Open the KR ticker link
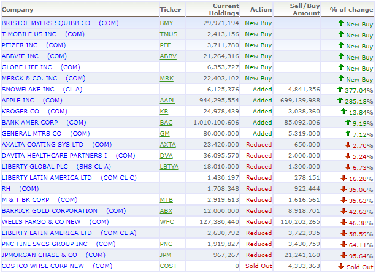 click(164, 112)
